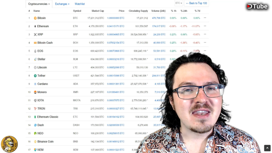Viewport: 272px width, 153px height.
Task: Click the Binance Coin icon
Action: (x=35, y=142)
